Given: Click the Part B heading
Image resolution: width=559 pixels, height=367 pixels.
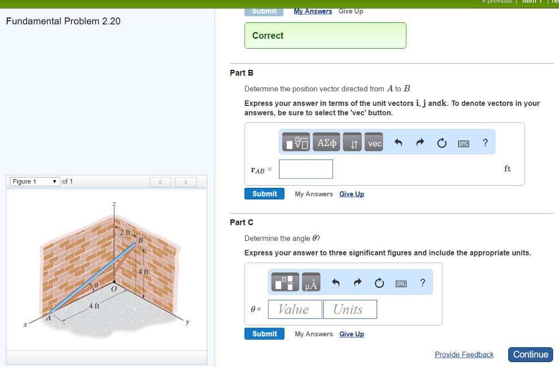Looking at the screenshot, I should click(242, 73).
